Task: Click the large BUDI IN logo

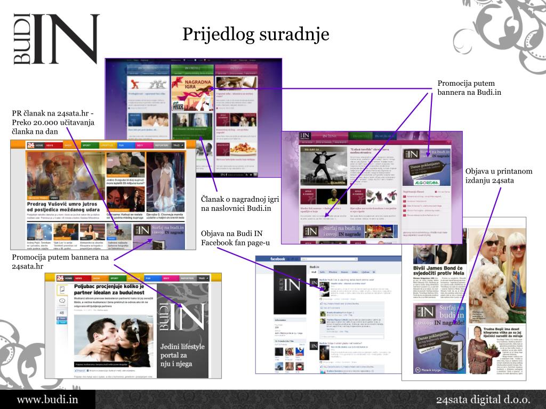Action: click(57, 39)
